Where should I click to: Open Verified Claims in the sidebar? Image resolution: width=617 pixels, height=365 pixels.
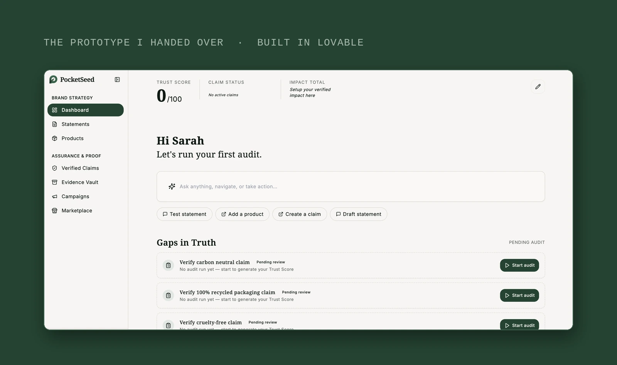pyautogui.click(x=86, y=168)
